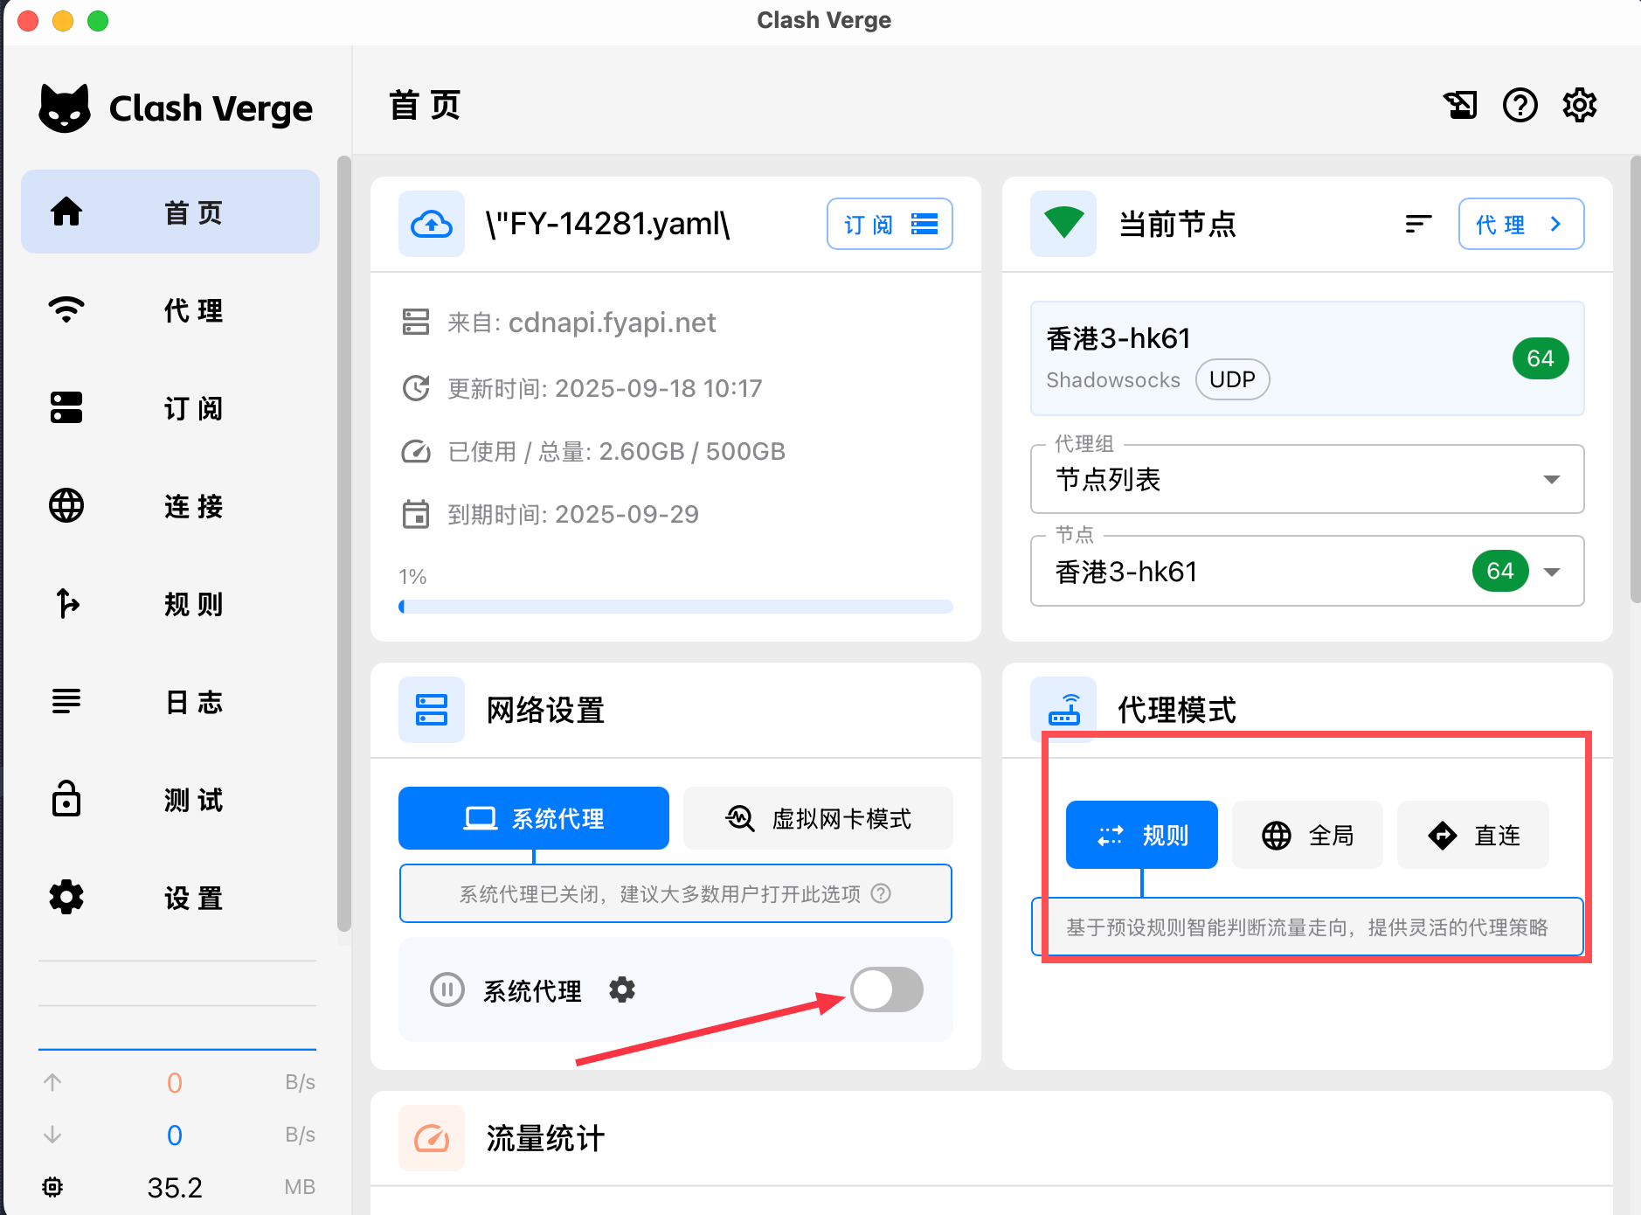Open the help question mark icon
Screen dimensions: 1641x1215
click(x=1520, y=105)
